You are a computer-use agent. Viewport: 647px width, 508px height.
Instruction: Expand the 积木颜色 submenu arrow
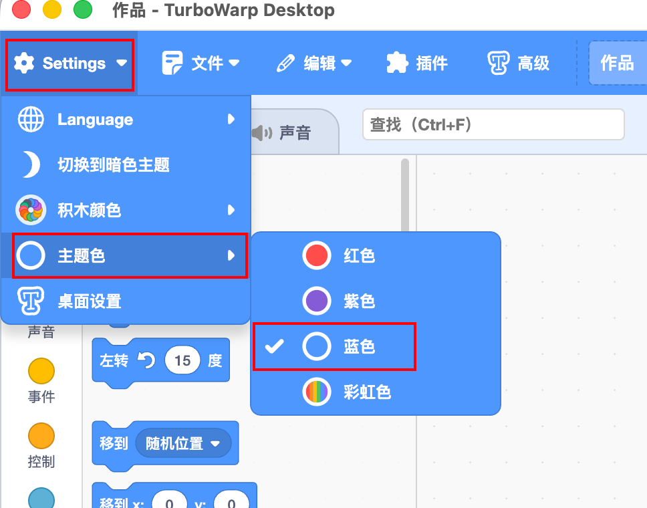(231, 210)
